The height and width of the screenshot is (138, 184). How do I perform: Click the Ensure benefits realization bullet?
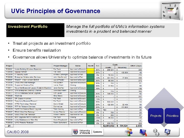[37, 50]
